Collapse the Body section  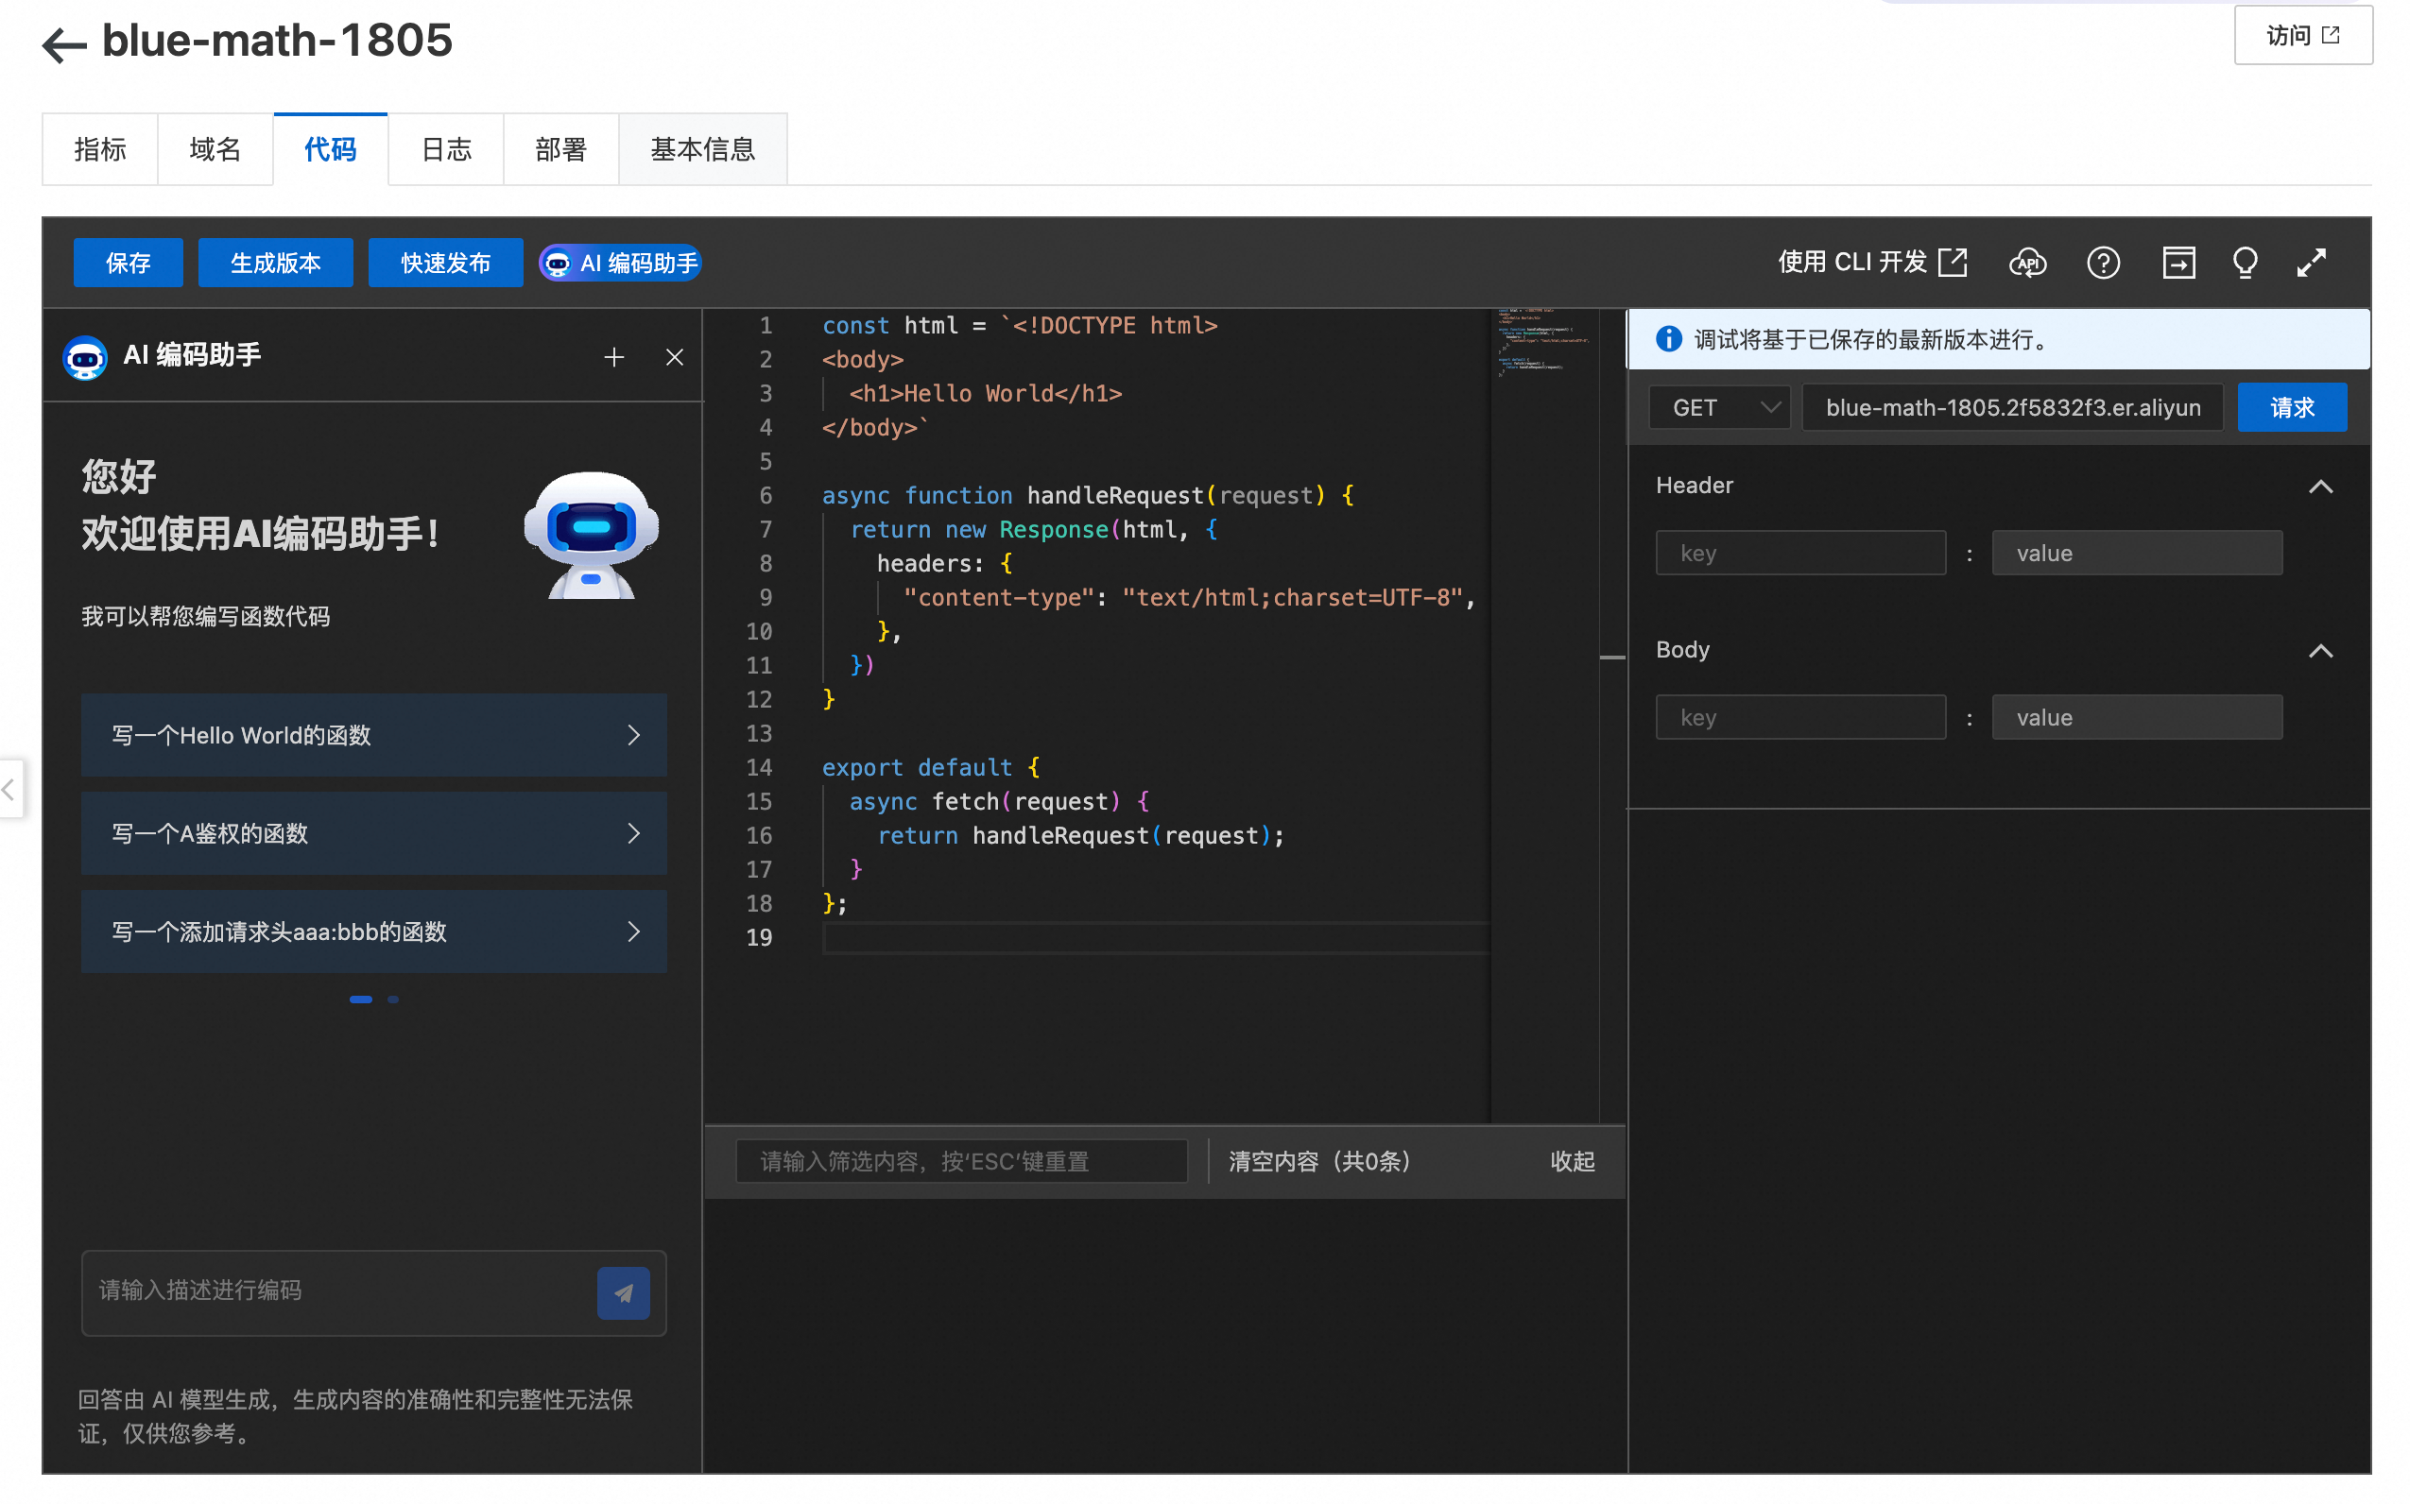pyautogui.click(x=2319, y=651)
